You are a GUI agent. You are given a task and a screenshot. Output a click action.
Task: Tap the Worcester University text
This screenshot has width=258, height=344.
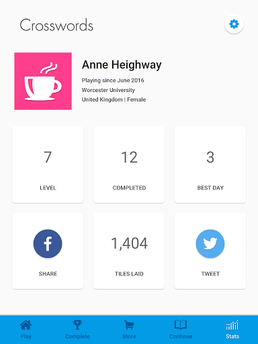coord(108,90)
